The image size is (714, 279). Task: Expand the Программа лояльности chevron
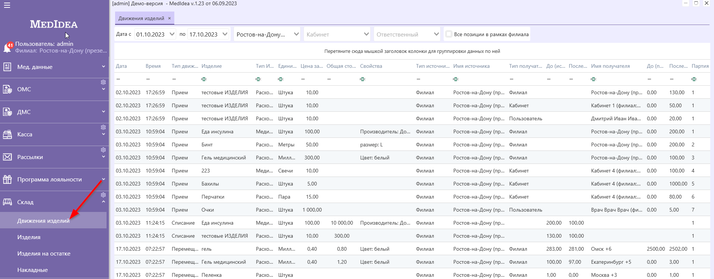point(103,179)
